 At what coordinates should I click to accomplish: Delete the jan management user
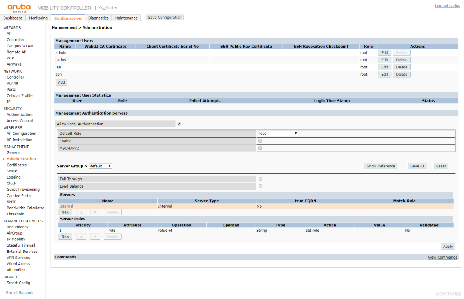pos(402,67)
